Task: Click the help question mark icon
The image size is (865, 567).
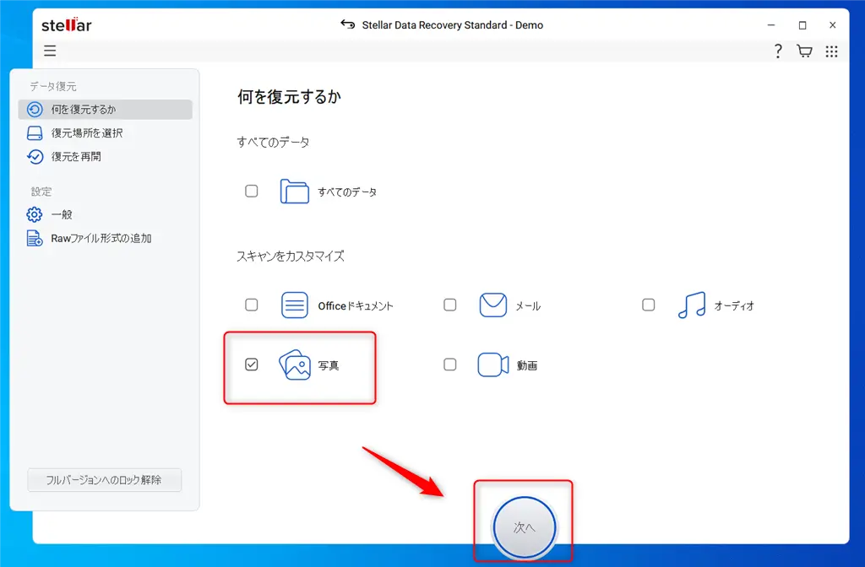Action: [778, 51]
